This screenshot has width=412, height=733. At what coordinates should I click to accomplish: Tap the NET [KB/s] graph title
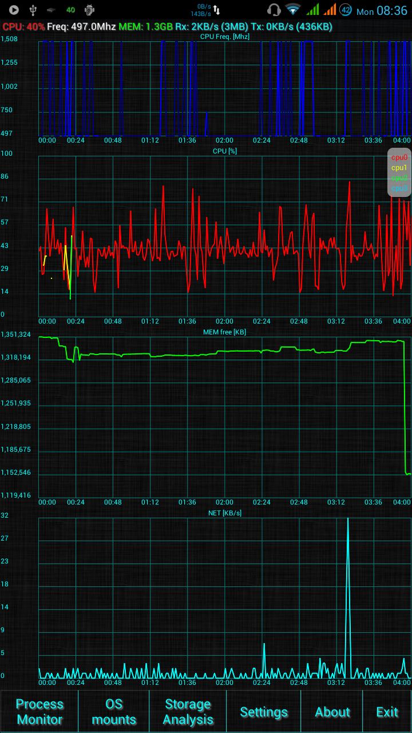[x=224, y=513]
